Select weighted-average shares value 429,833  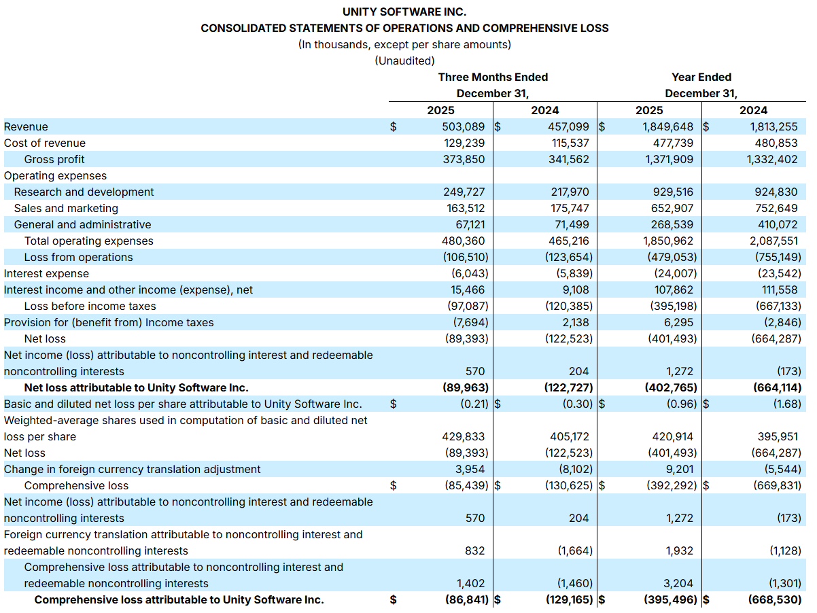464,436
